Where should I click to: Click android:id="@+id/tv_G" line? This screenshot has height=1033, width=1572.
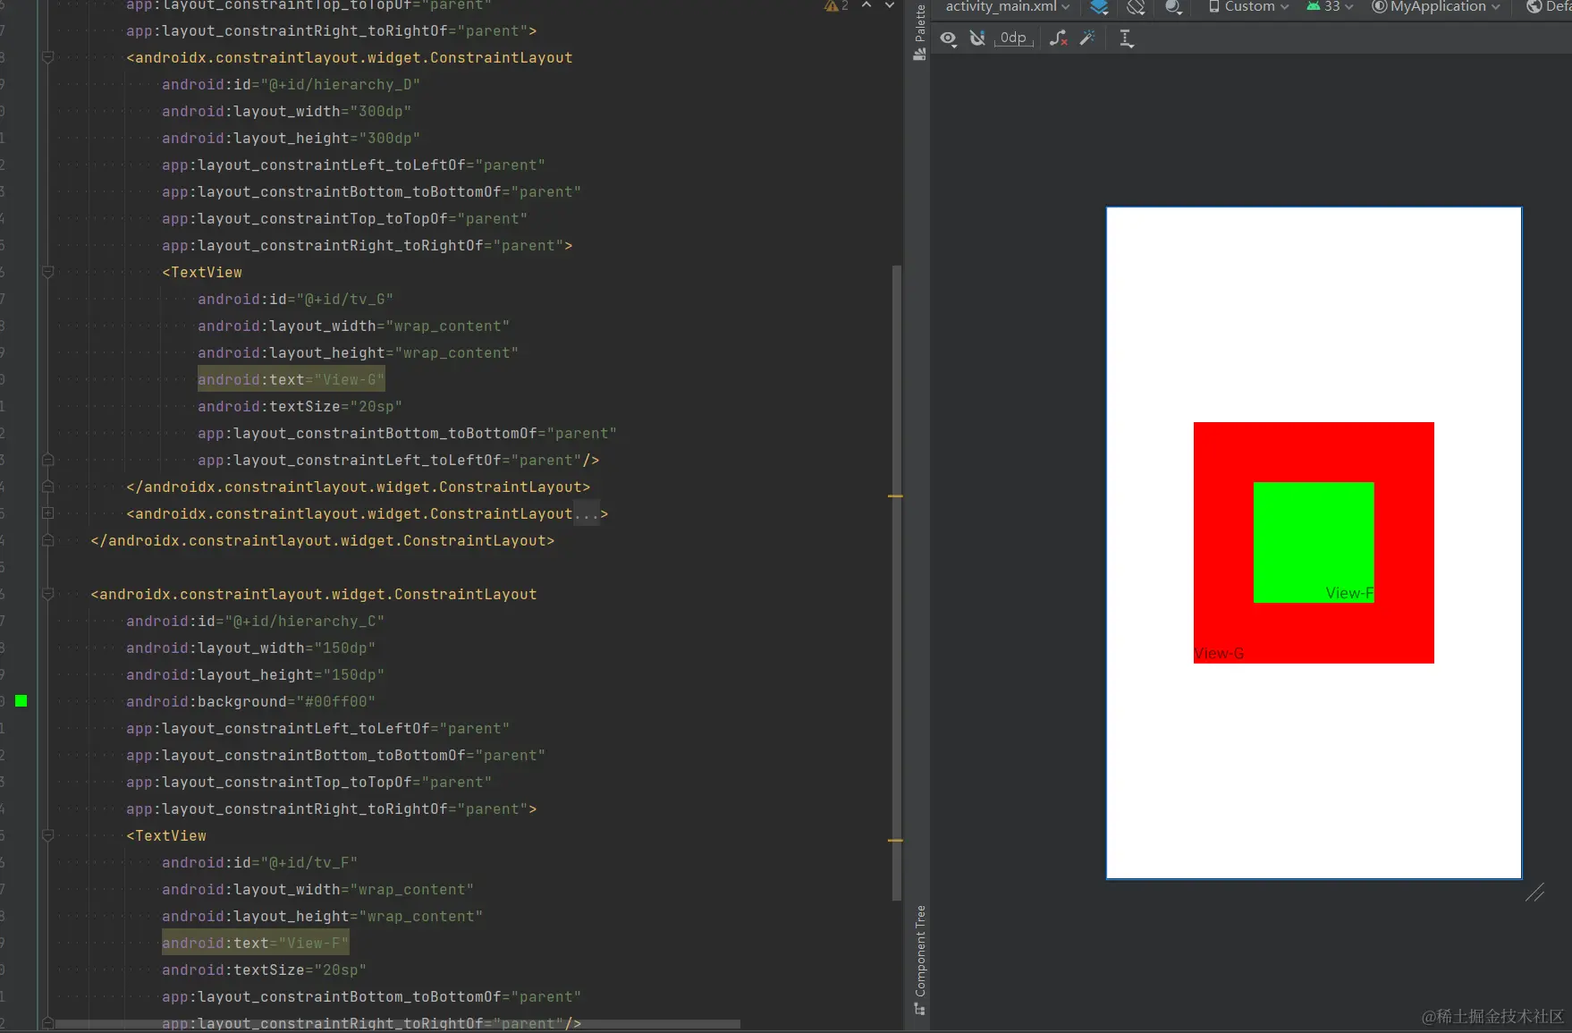(x=295, y=299)
